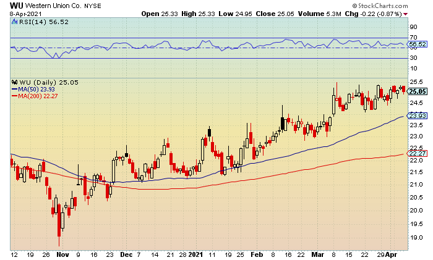Select the 2021 label on date axis

(x=195, y=254)
